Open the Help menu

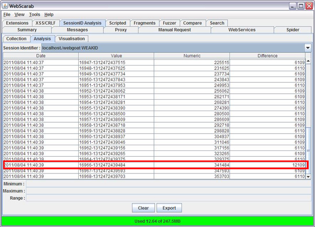[49, 15]
